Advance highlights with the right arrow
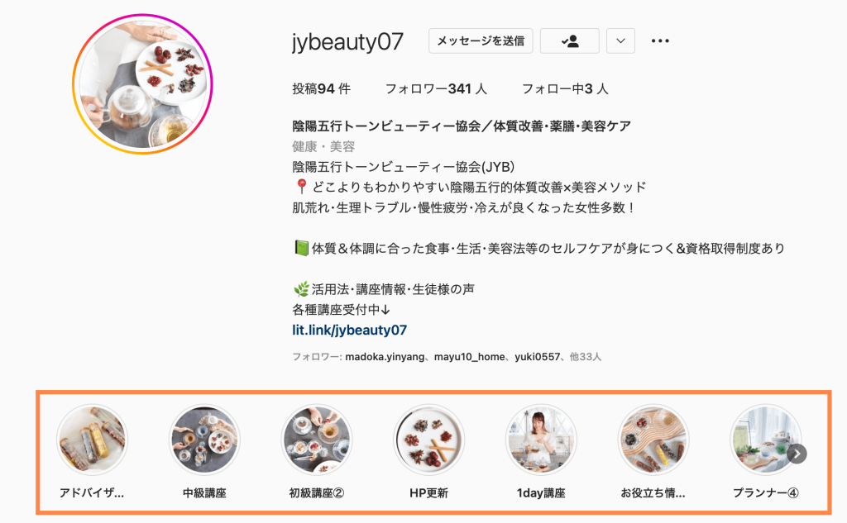The image size is (847, 523). 797,454
